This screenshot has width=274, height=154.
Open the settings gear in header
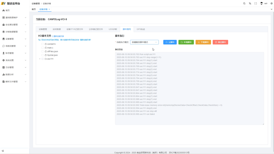click(272, 4)
